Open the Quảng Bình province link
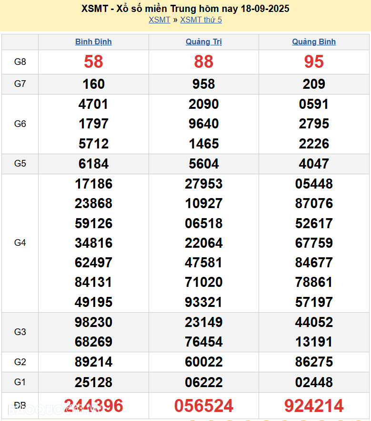The height and width of the screenshot is (421, 371). [314, 42]
